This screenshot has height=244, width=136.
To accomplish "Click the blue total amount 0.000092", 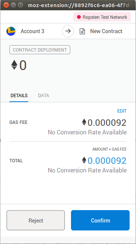I will point(107,160).
